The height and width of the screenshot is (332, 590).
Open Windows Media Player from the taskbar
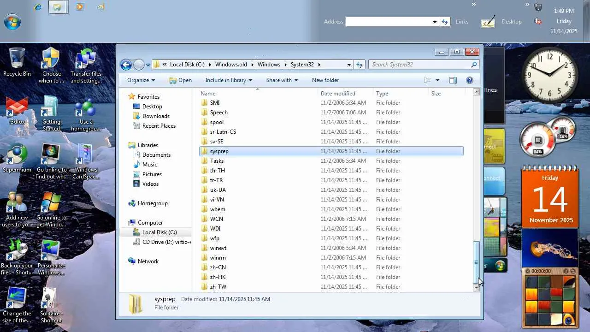tap(80, 7)
